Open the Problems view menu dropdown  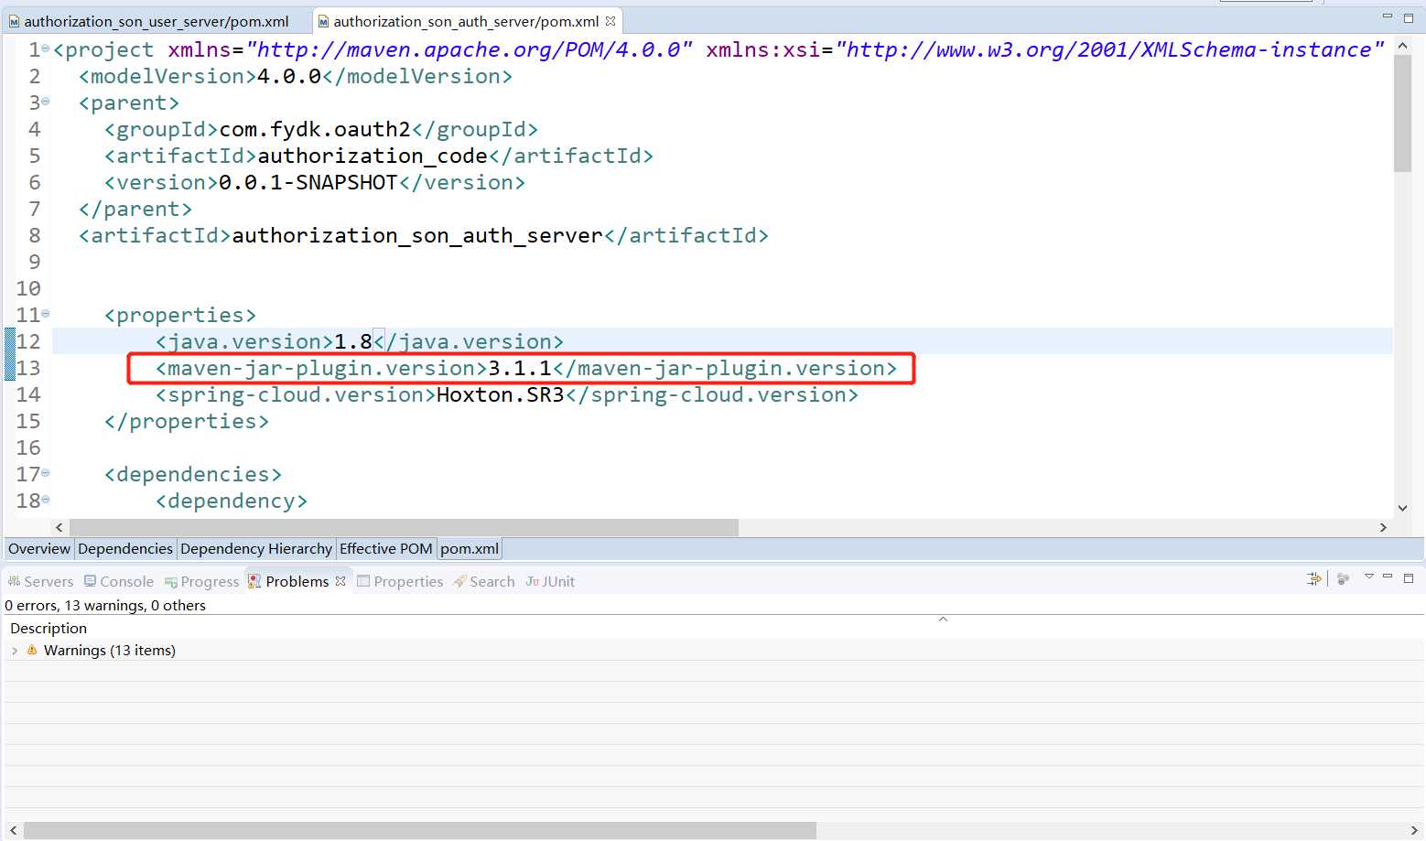coord(1369,577)
